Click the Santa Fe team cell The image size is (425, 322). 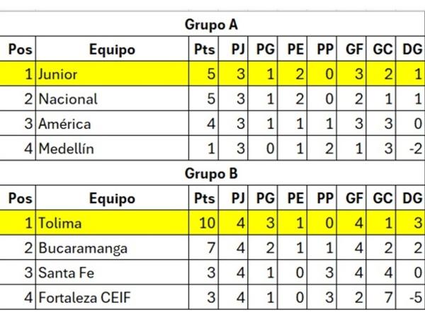[112, 273]
